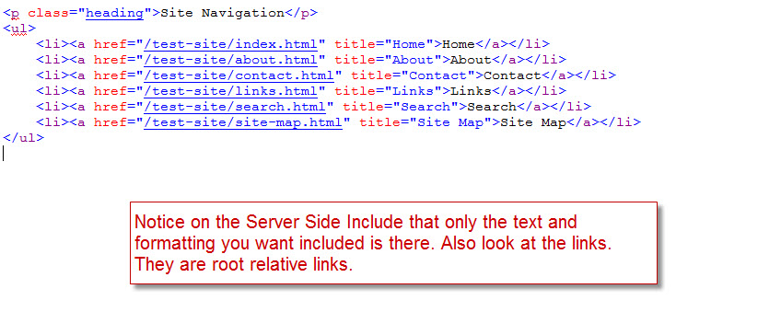
Task: Select the /test-site/index.html href path
Action: (230, 44)
